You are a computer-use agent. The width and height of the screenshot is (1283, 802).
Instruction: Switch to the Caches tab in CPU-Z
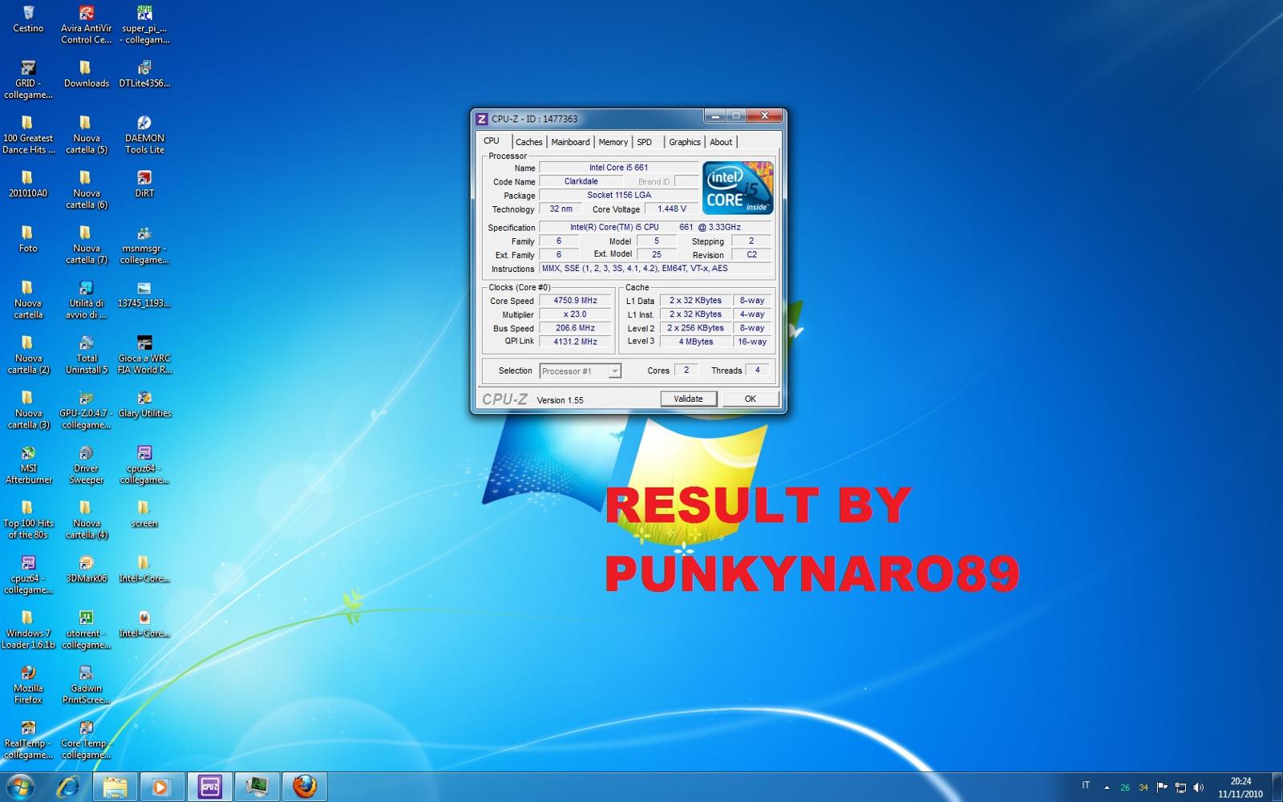coord(528,142)
